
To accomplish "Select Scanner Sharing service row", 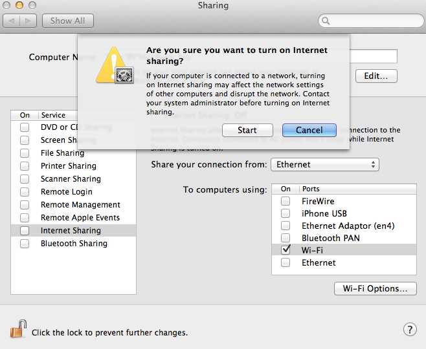I will pos(73,179).
